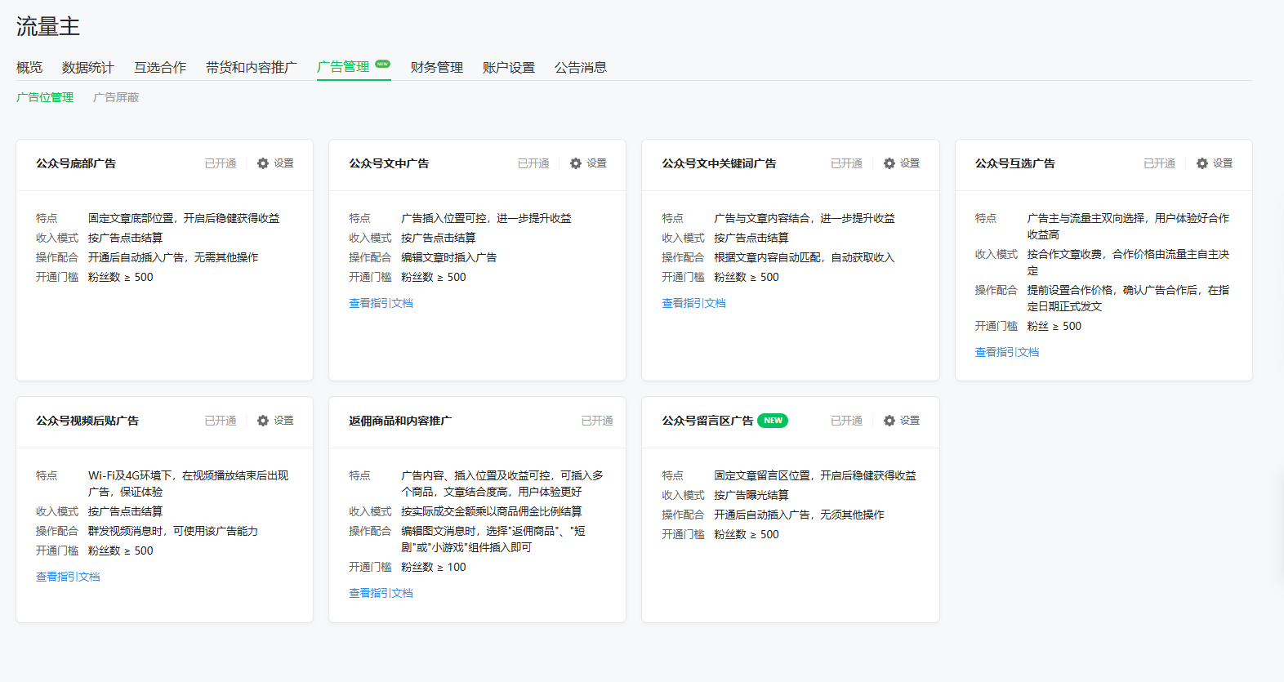Switch to 账户设置 tab
This screenshot has width=1284, height=682.
coord(509,68)
